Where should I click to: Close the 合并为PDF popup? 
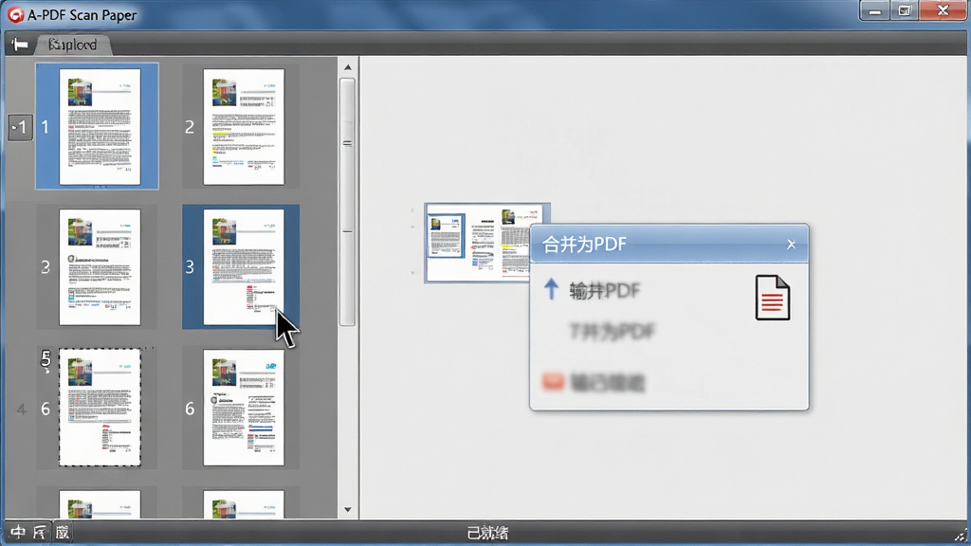pyautogui.click(x=791, y=245)
